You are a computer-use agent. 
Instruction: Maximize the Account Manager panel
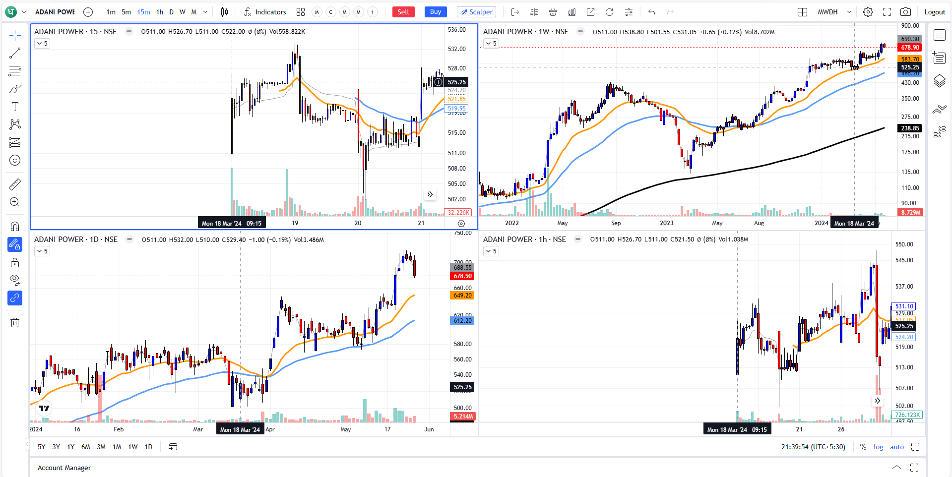tap(914, 467)
